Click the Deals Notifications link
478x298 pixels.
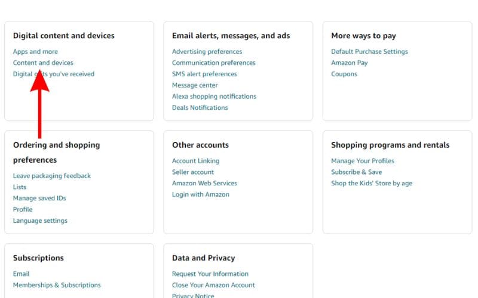200,108
